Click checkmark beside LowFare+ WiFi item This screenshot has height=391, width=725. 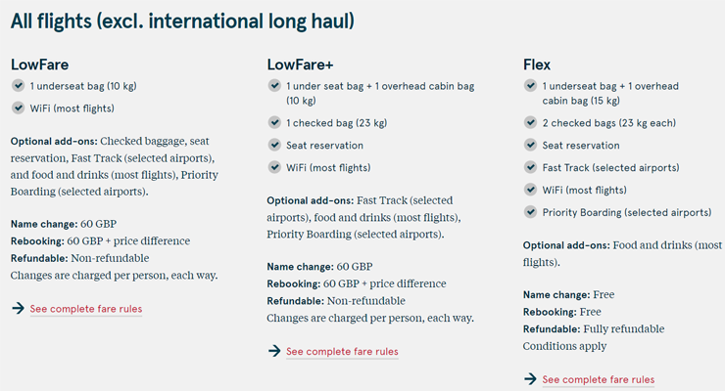[274, 167]
